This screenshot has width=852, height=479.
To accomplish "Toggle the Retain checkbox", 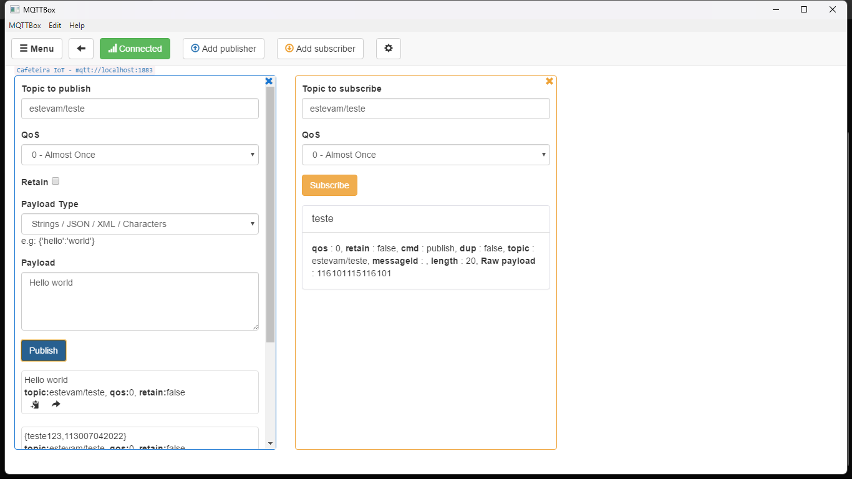I will pyautogui.click(x=56, y=181).
